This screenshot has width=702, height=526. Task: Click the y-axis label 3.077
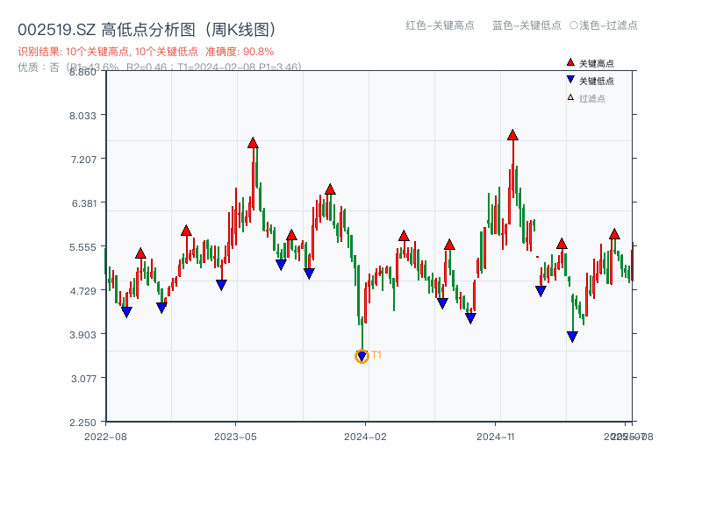click(83, 379)
